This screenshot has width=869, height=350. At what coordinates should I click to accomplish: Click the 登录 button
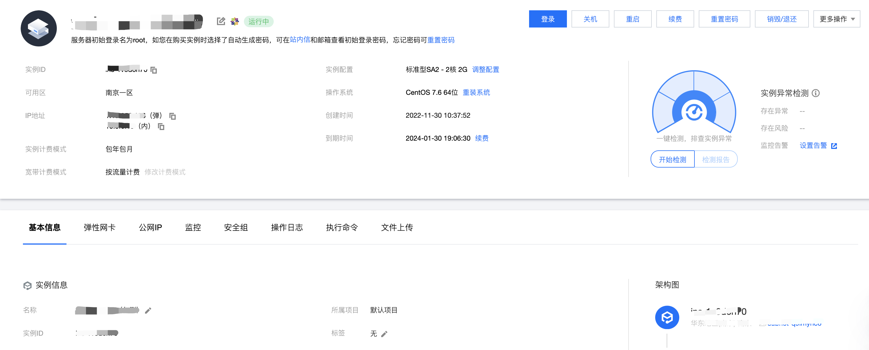pyautogui.click(x=547, y=19)
